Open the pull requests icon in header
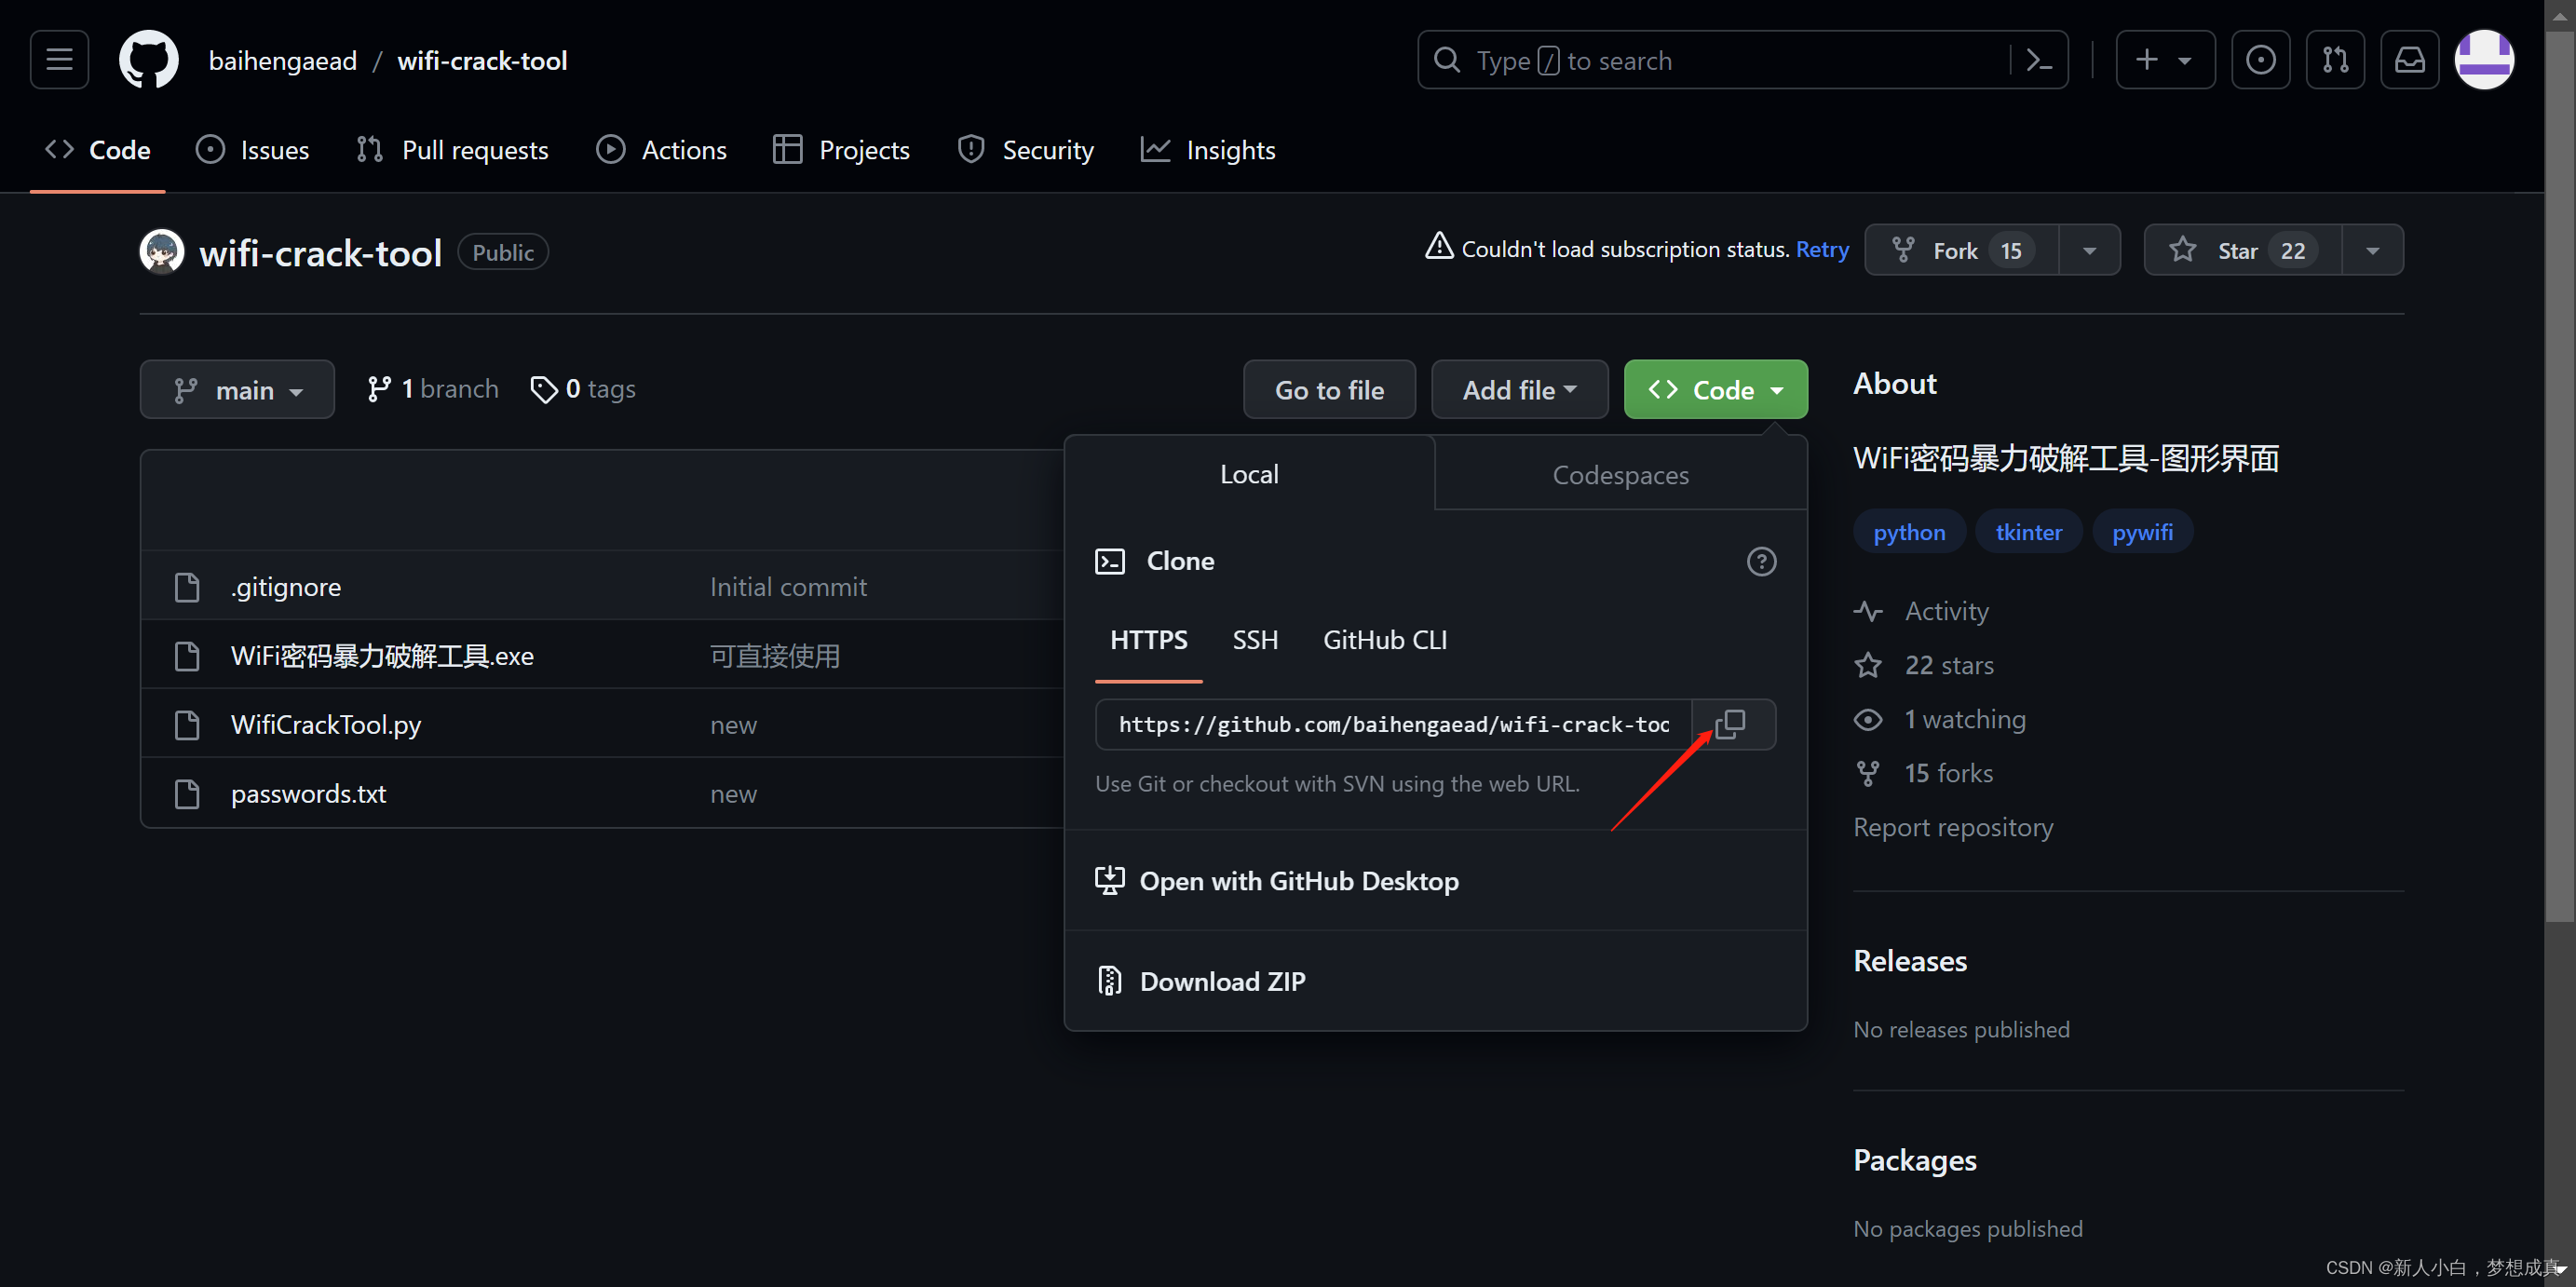This screenshot has height=1287, width=2576. pyautogui.click(x=2335, y=60)
